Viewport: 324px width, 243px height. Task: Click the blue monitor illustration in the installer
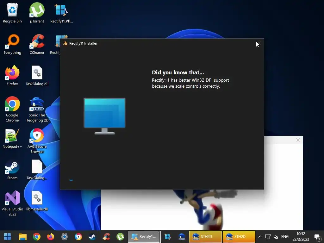[x=104, y=116]
